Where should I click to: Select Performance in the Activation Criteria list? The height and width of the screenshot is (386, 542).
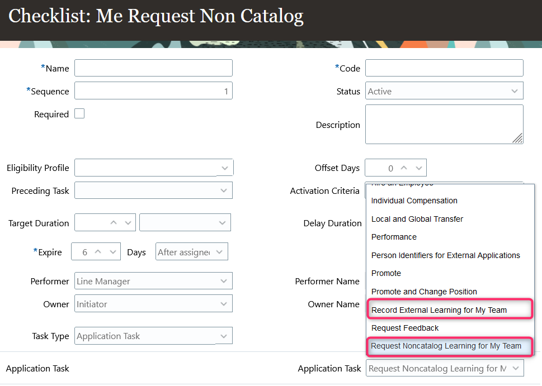pos(394,237)
